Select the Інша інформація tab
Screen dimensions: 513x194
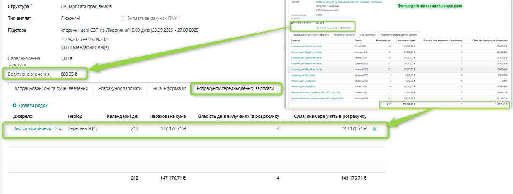point(169,89)
